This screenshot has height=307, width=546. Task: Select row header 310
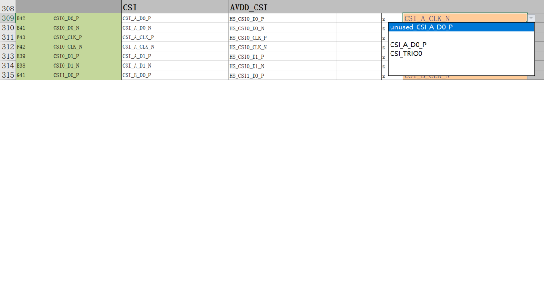(x=8, y=27)
